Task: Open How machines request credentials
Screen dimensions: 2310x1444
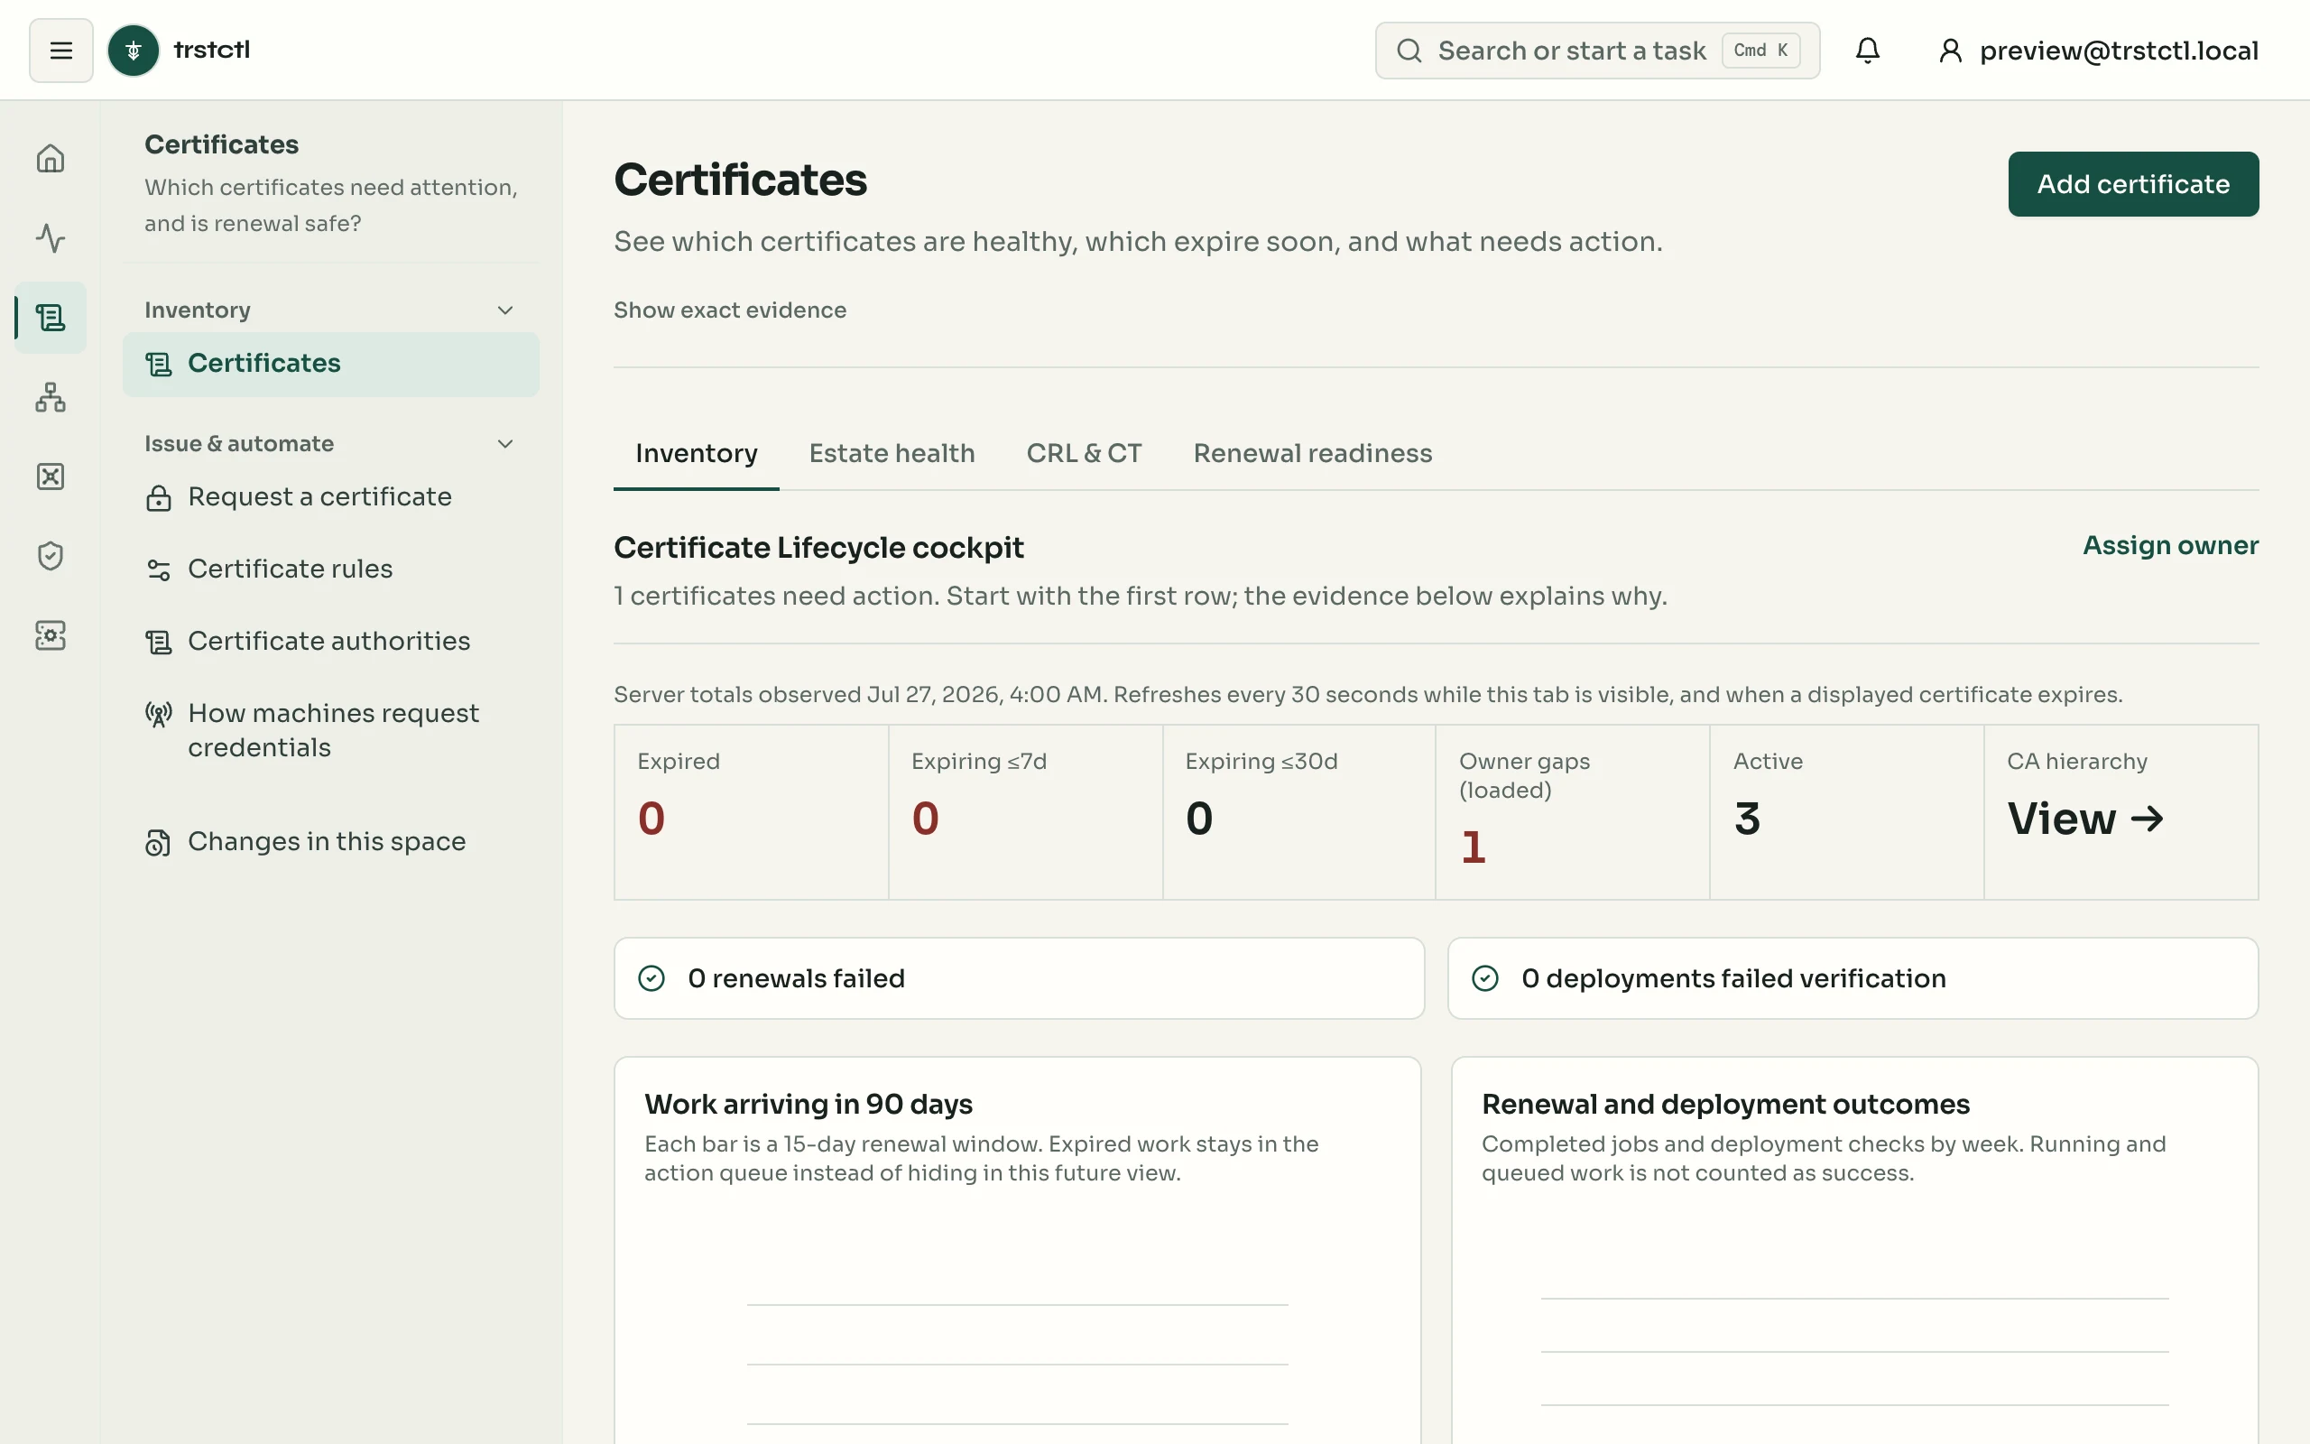Action: pyautogui.click(x=330, y=731)
